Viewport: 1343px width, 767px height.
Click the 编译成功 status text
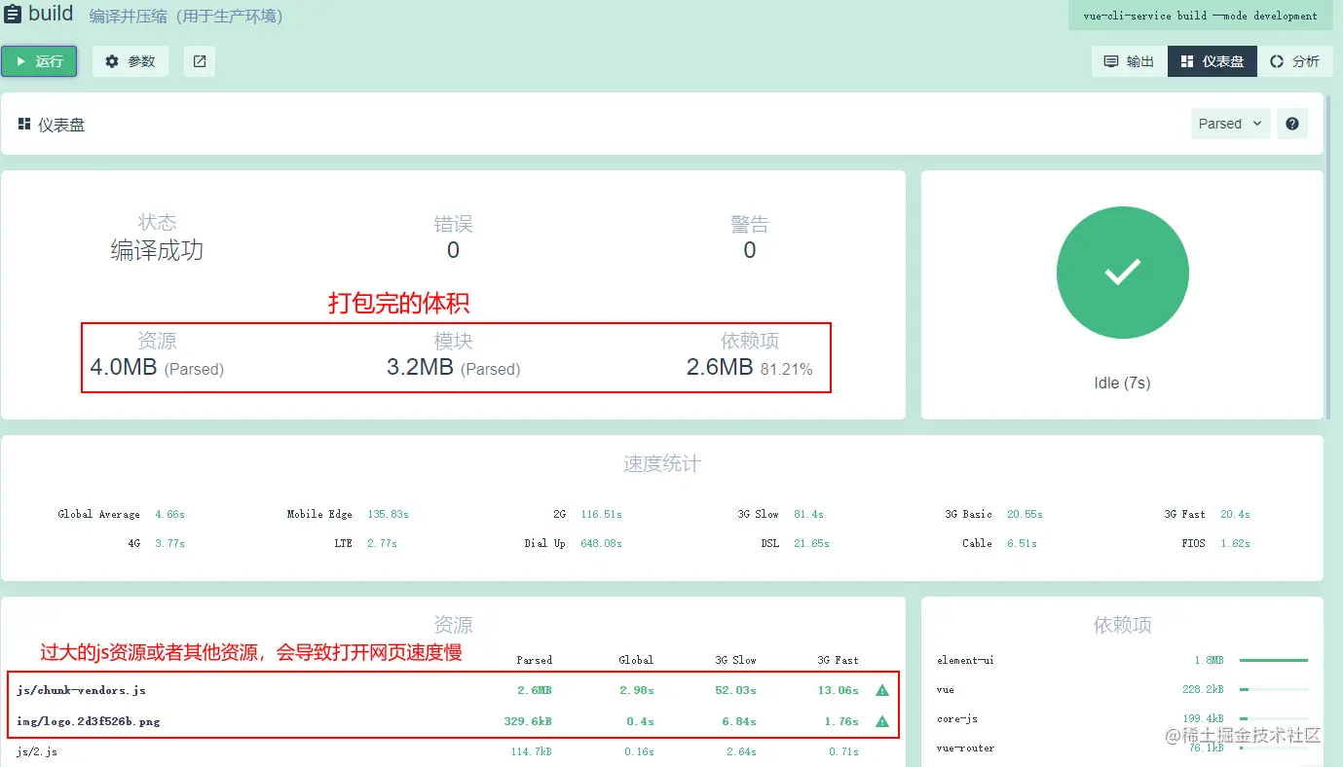(x=157, y=250)
